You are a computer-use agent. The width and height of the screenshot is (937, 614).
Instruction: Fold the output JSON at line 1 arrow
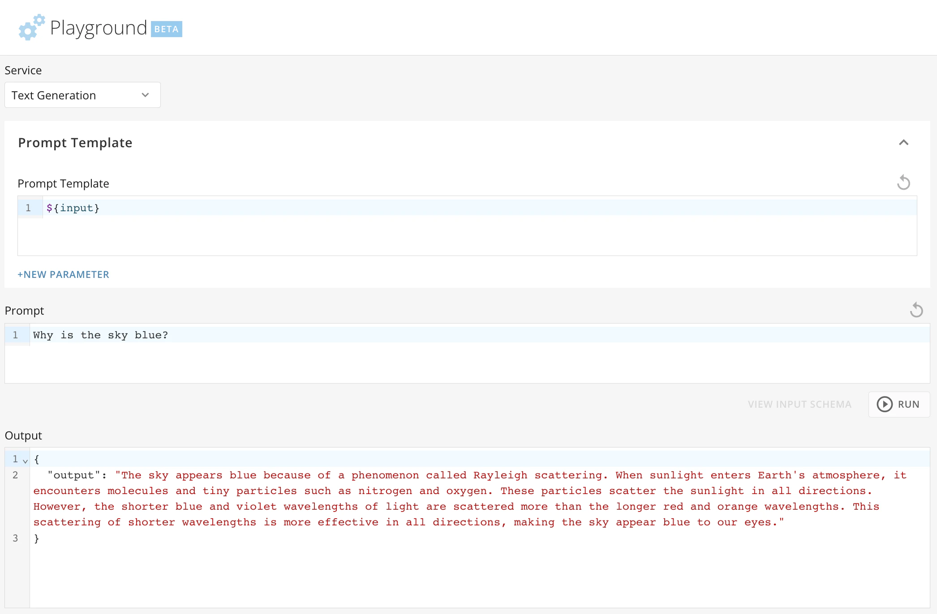26,460
